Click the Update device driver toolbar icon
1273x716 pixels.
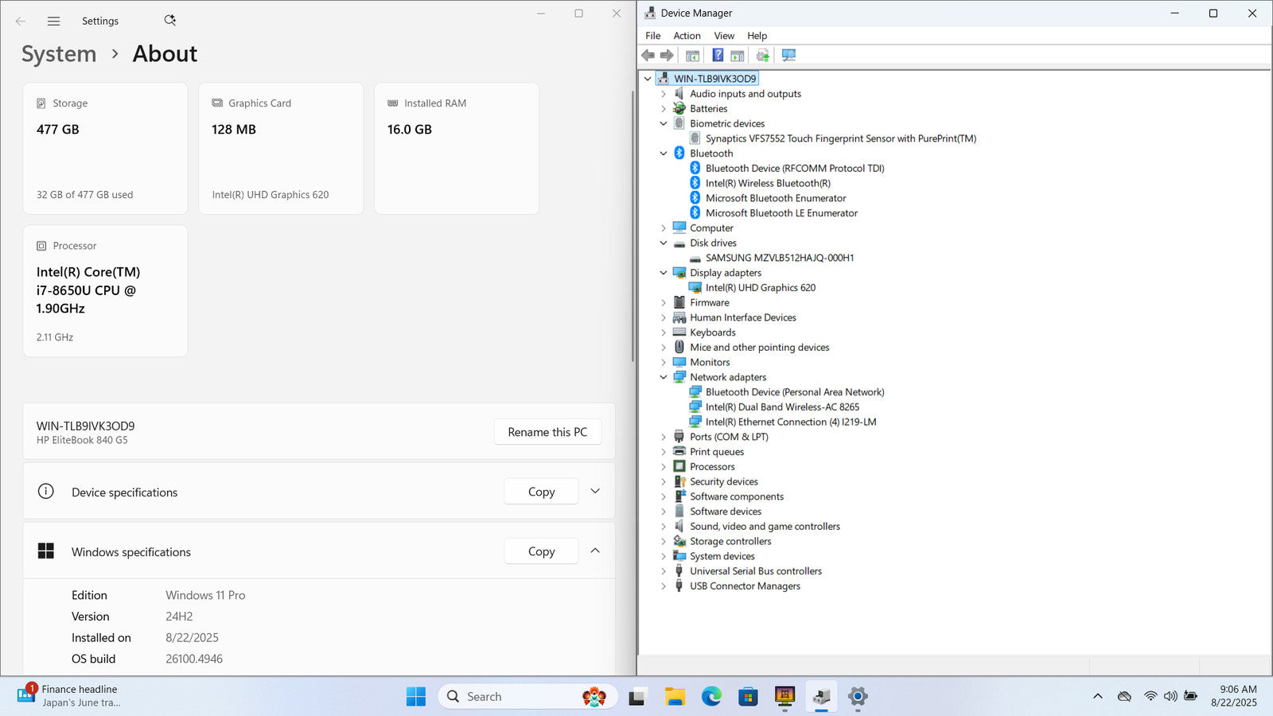point(762,56)
